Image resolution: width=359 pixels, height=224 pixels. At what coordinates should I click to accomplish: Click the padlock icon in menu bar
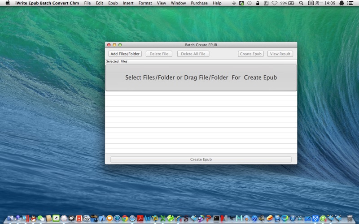[258, 3]
